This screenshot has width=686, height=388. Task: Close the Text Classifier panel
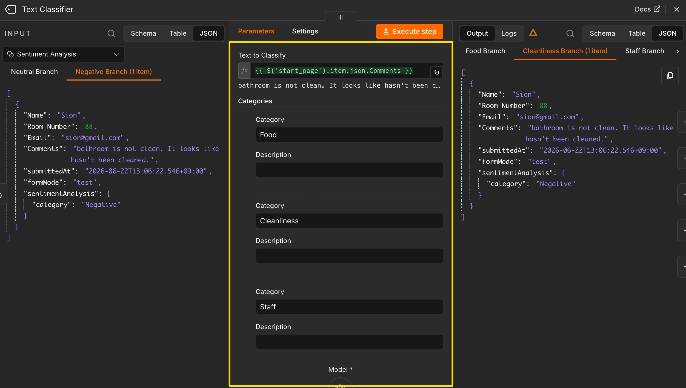click(x=677, y=10)
